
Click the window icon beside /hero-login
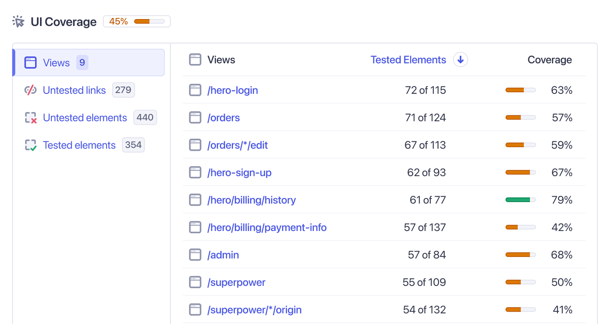pos(195,90)
